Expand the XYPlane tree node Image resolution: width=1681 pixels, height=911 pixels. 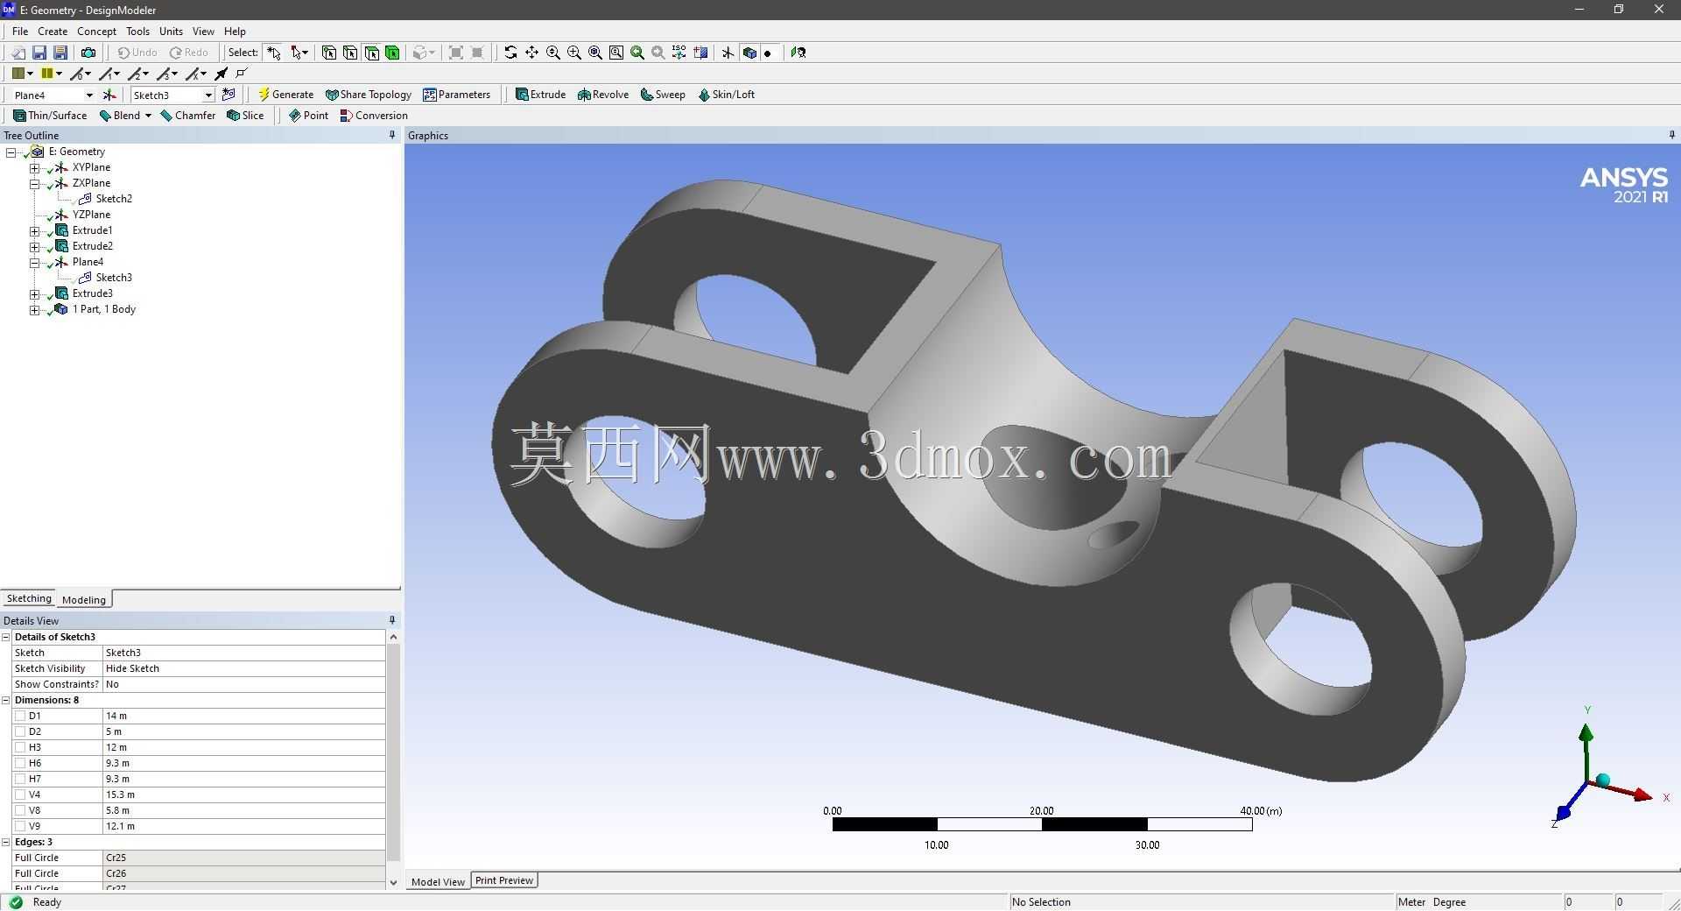[x=34, y=167]
